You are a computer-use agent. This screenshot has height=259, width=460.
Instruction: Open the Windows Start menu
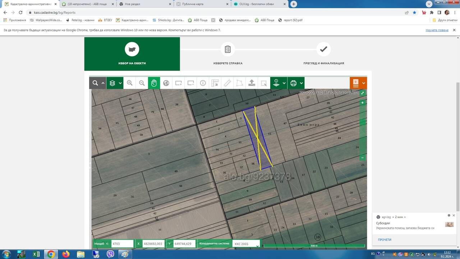click(6, 254)
